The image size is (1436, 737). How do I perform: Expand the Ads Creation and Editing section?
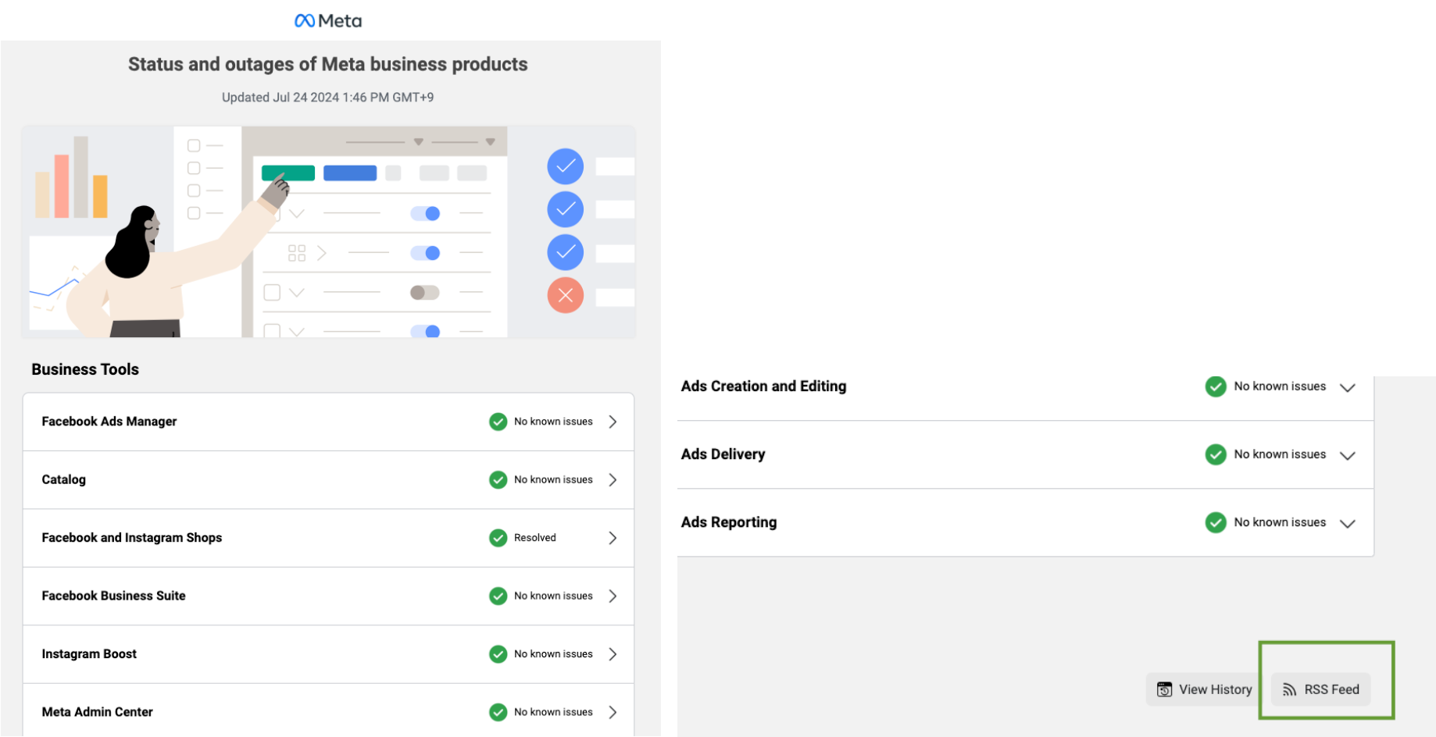(x=1347, y=387)
